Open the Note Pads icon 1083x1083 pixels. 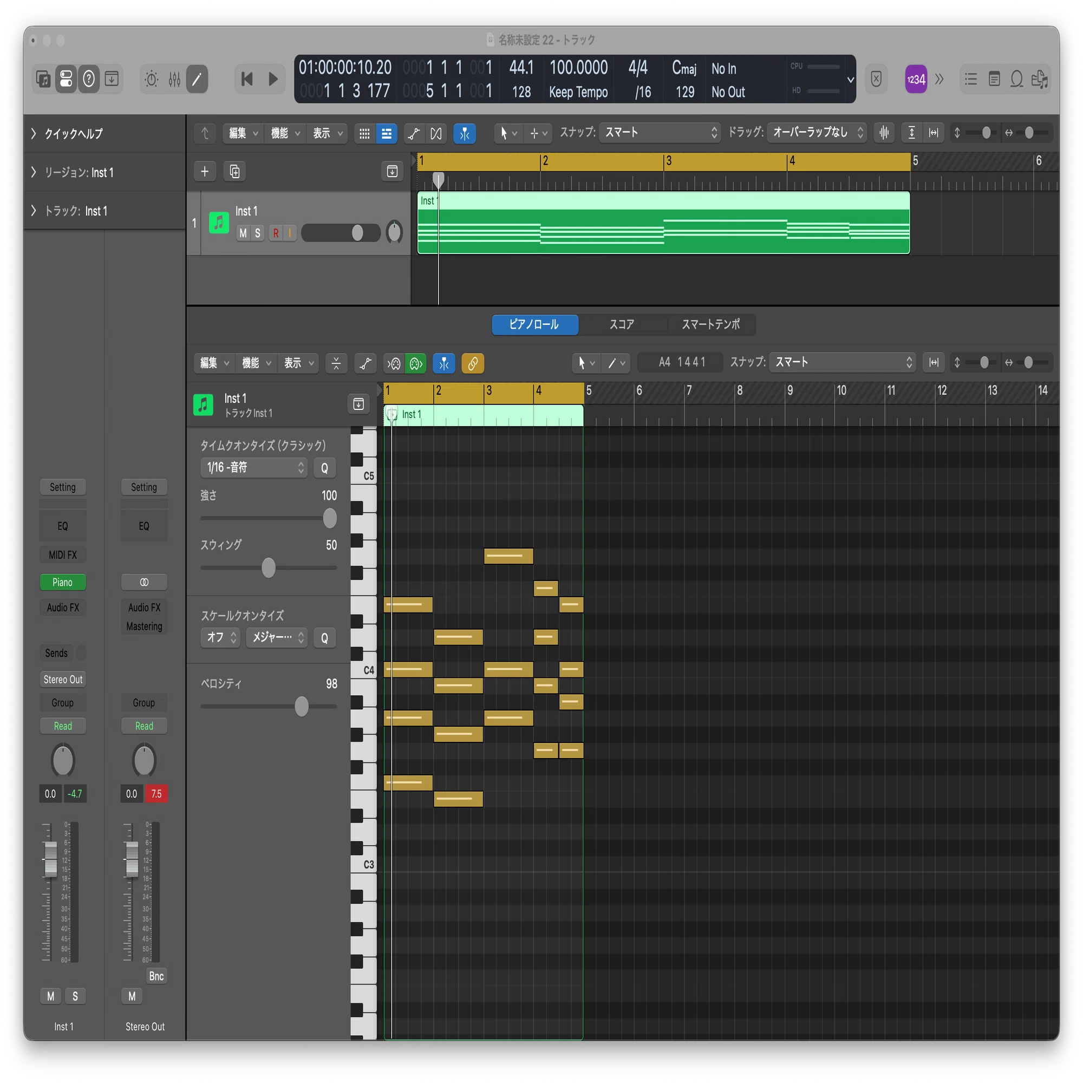pyautogui.click(x=994, y=79)
